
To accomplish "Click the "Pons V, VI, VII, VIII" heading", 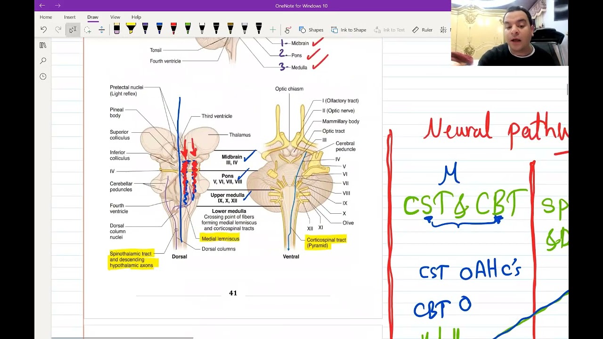I will tap(228, 179).
